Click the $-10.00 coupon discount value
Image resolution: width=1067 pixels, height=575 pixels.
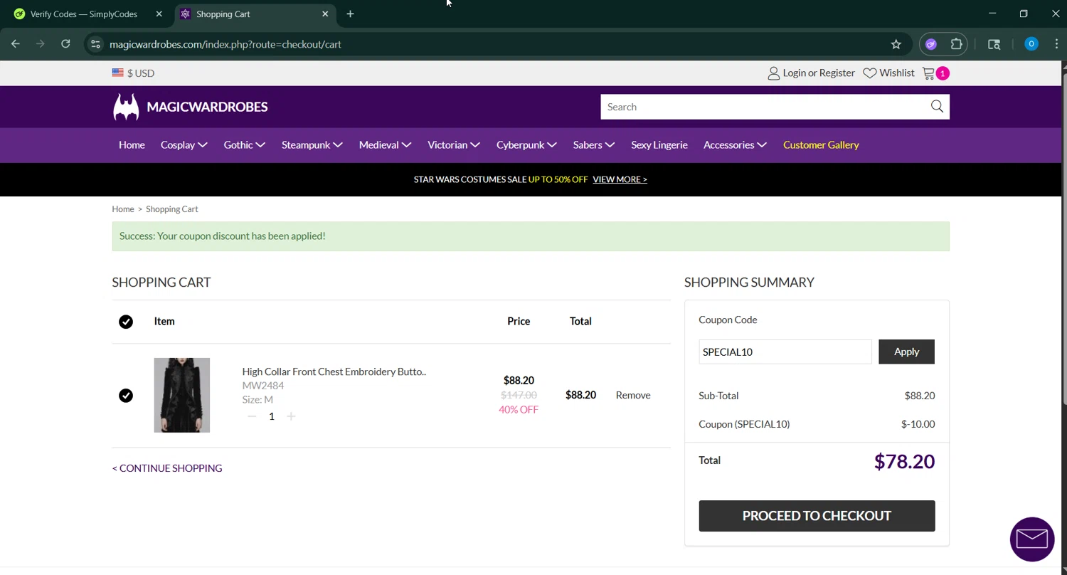click(918, 424)
